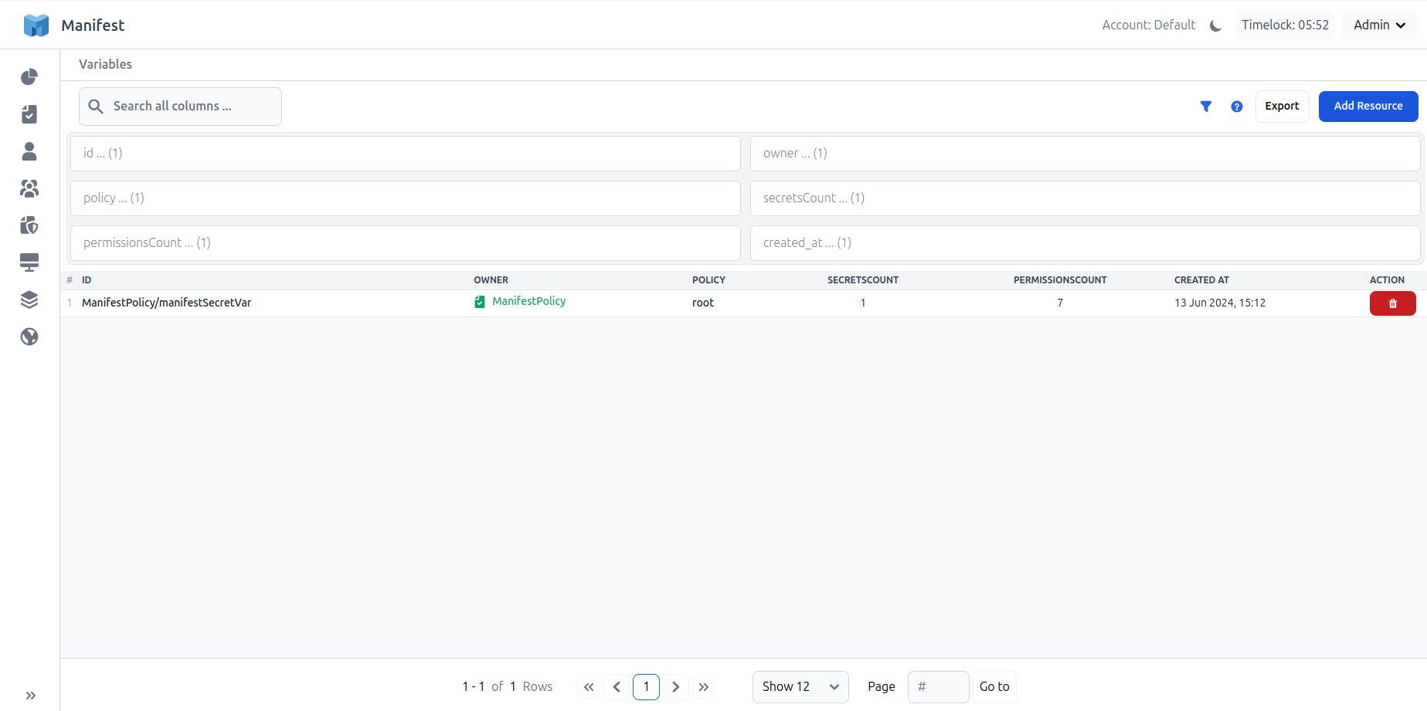The height and width of the screenshot is (711, 1427).
Task: Open the shield layers sidebar icon
Action: [x=29, y=225]
